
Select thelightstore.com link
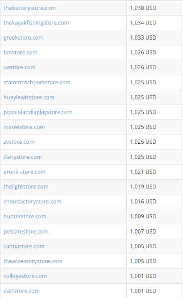26,187
